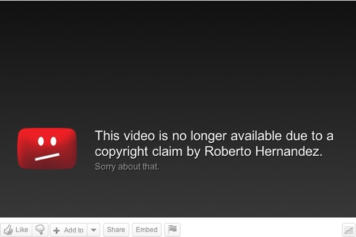Click the top center of the video player
Image resolution: width=356 pixels, height=237 pixels.
[178, 7]
